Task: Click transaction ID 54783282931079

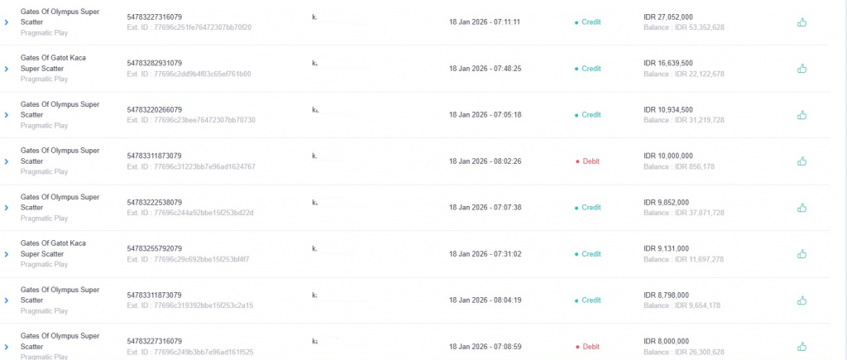Action: click(x=155, y=63)
